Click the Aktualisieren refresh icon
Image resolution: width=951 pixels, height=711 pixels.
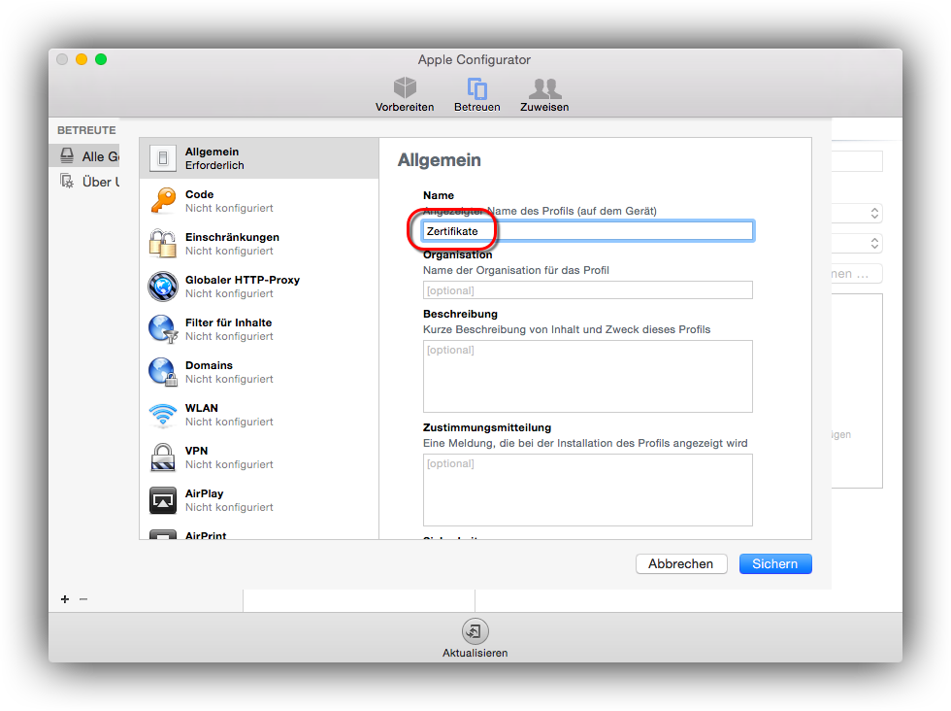tap(475, 631)
